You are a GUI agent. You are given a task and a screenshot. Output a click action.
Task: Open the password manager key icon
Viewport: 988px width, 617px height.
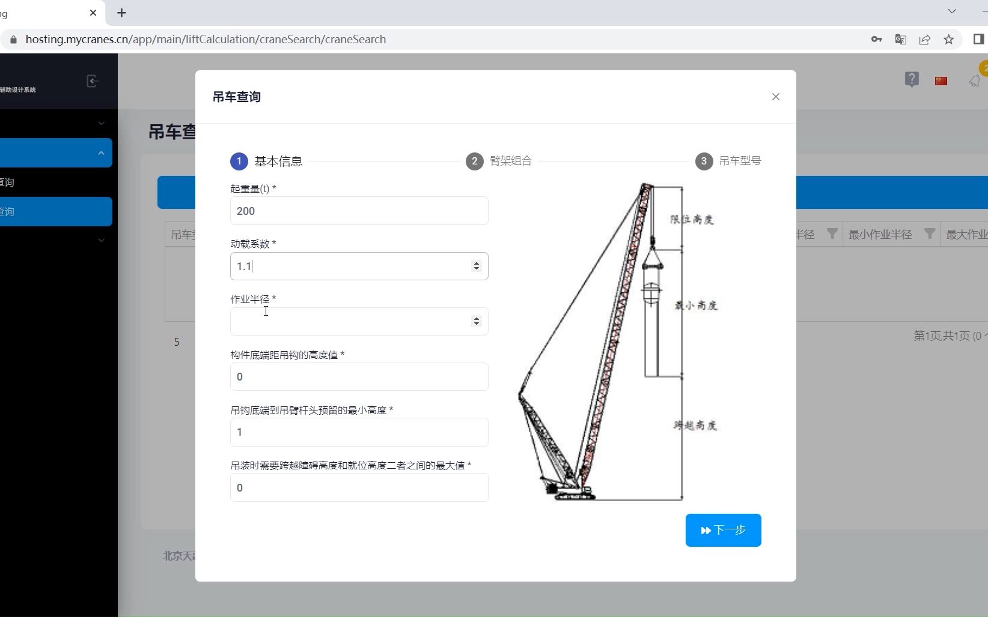[876, 39]
